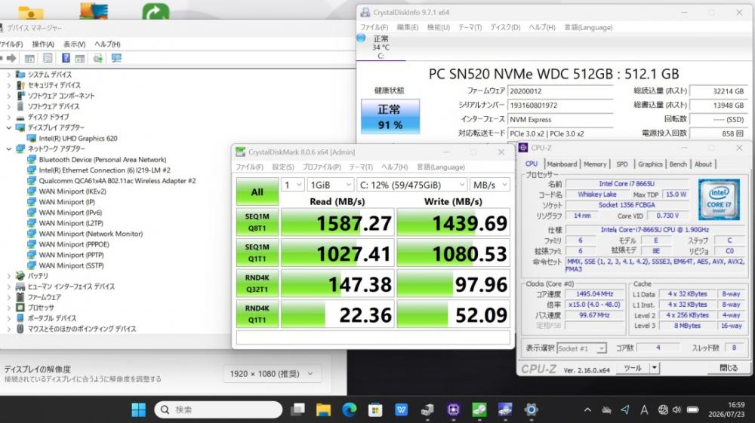This screenshot has height=423, width=755.
Task: Open the test count dropdown showing 1
Action: pyautogui.click(x=293, y=185)
